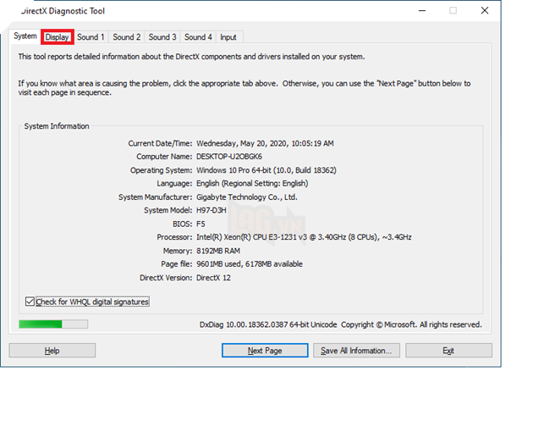The width and height of the screenshot is (533, 443).
Task: Click Save All Information button
Action: pos(355,351)
